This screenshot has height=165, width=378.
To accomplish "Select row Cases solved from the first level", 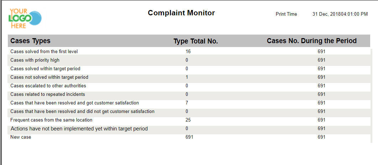I will tap(189, 51).
